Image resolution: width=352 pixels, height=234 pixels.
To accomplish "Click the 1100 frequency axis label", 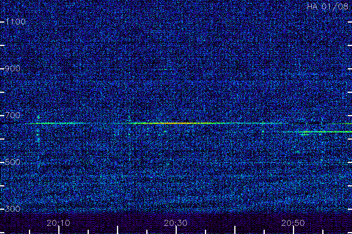I will 16,22.
